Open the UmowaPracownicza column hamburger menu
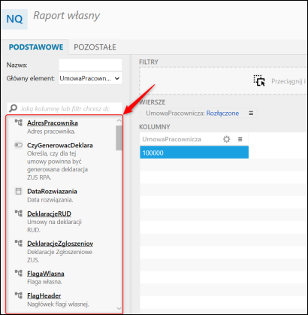Image resolution: width=308 pixels, height=315 pixels. click(x=240, y=139)
